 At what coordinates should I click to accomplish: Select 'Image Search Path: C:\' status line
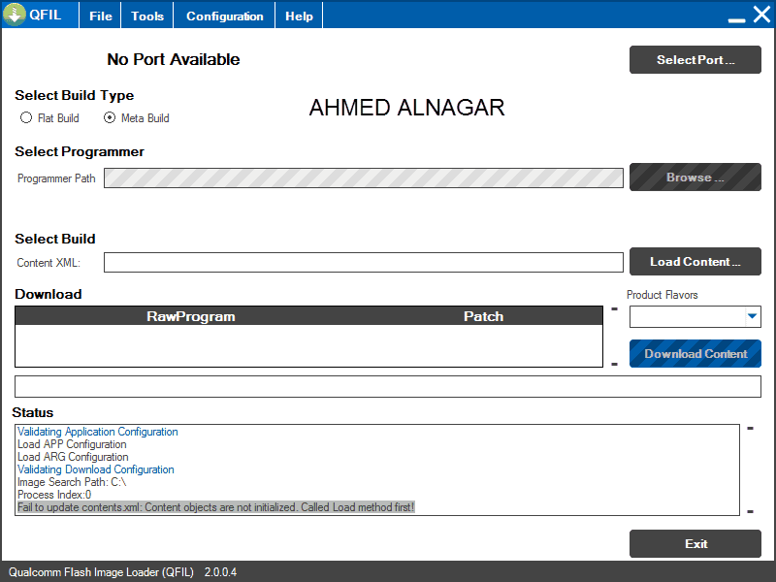tap(72, 482)
